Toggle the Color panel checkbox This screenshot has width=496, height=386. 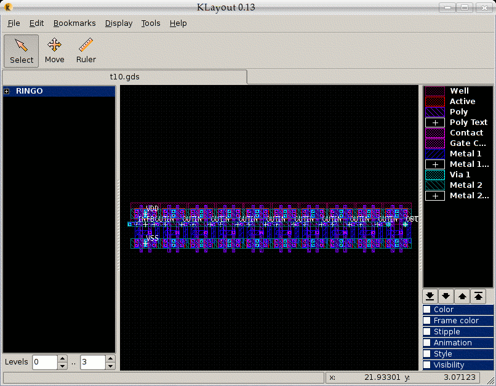coord(427,310)
